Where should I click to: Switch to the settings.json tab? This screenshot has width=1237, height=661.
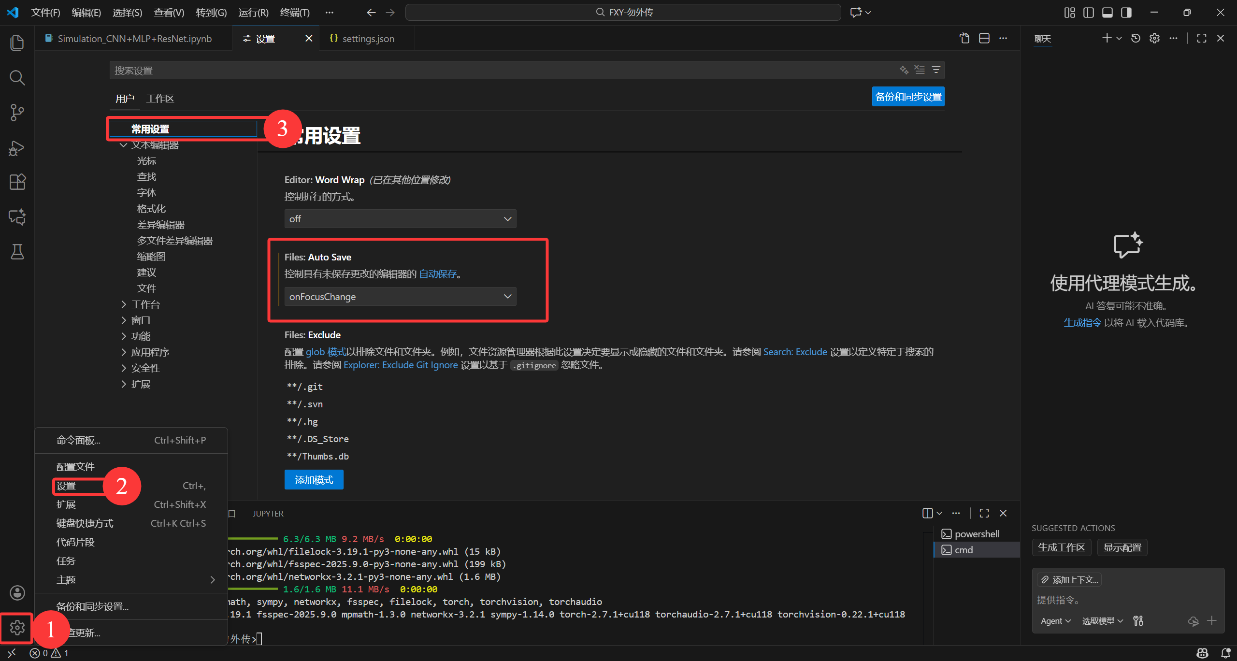(367, 39)
